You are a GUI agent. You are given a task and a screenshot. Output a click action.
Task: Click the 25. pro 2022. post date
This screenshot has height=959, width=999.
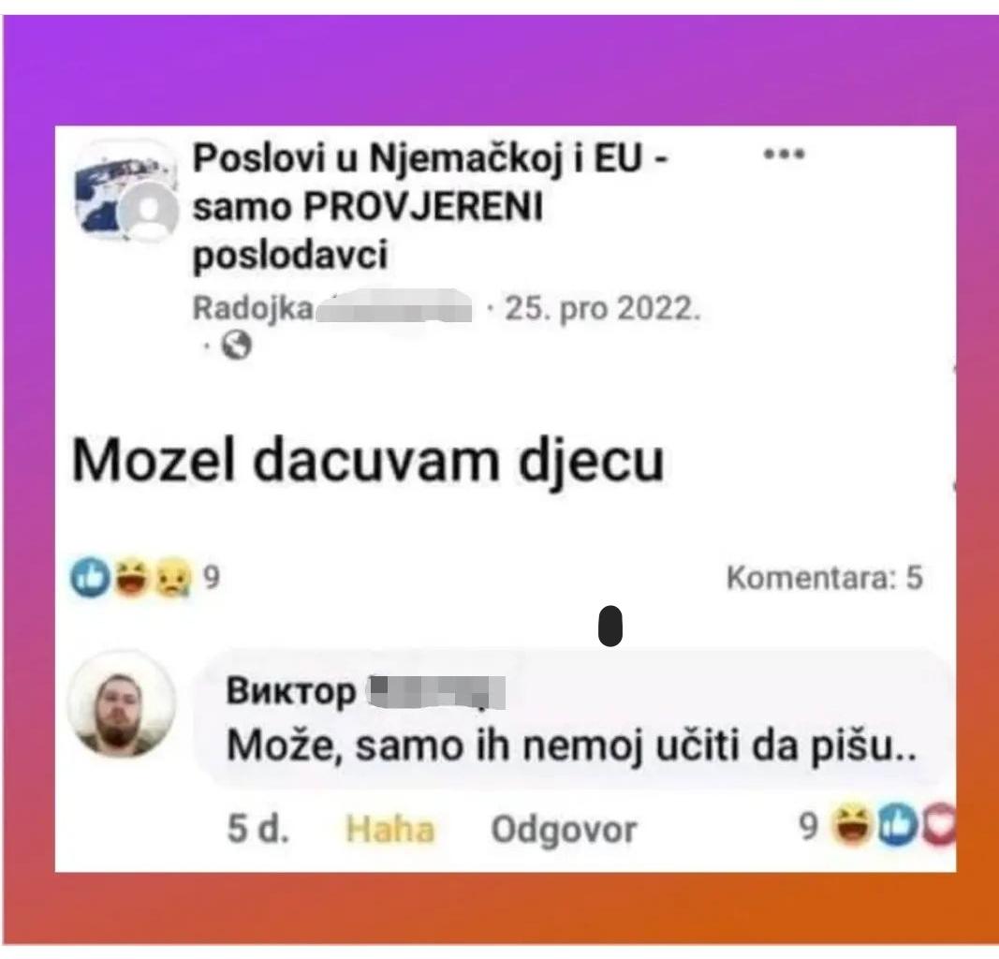point(603,308)
